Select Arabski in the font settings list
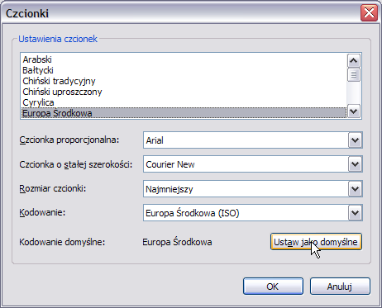Viewport: 382px width, 308px height. click(184, 59)
